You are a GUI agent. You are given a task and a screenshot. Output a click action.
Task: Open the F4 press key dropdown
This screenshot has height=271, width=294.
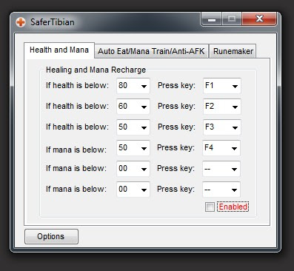(x=221, y=148)
